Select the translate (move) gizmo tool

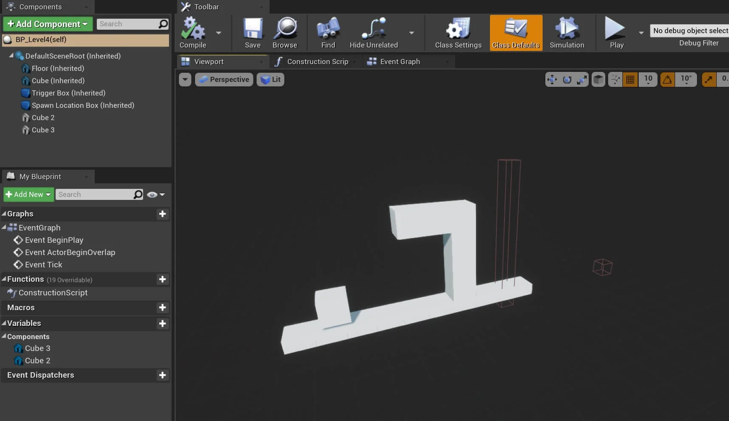point(552,79)
